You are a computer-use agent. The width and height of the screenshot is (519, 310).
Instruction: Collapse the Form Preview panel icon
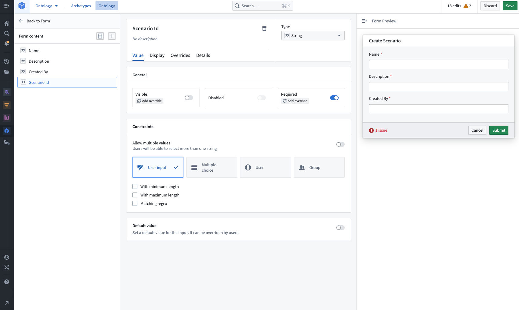coord(364,21)
